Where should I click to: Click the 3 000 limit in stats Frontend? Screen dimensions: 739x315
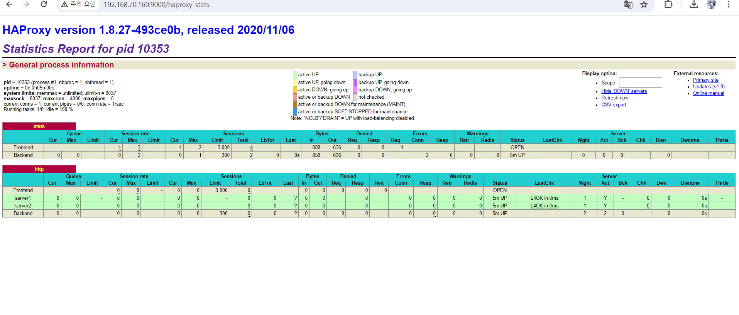pos(223,148)
